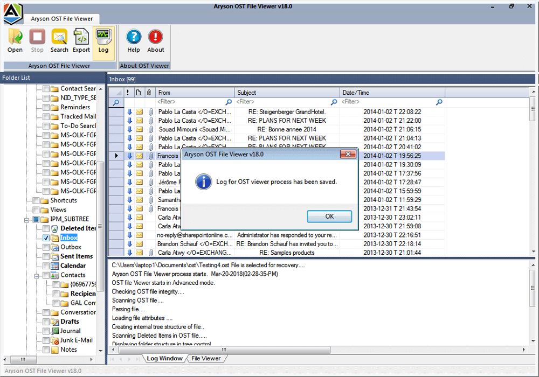This screenshot has height=377, width=539.
Task: Click the Aryson logo icon at top left
Action: [13, 14]
